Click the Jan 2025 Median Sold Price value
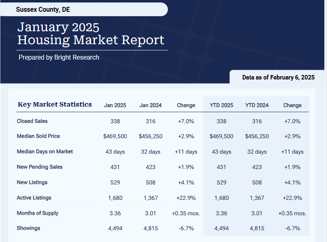Screen dimensions: 327x242 click(115, 137)
